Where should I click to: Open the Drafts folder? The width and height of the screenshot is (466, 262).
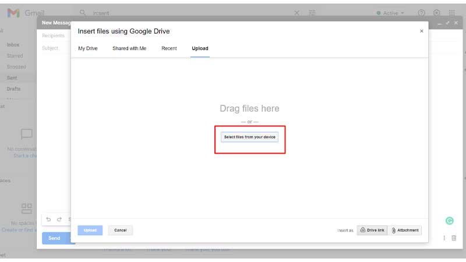(13, 89)
